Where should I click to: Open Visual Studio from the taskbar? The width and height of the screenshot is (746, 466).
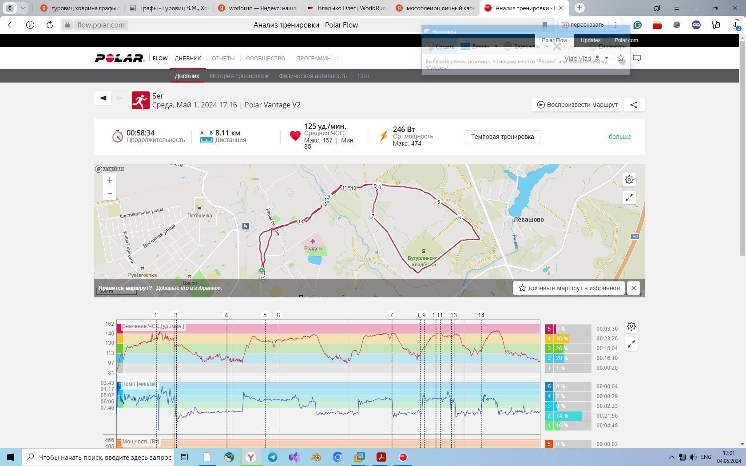point(294,457)
